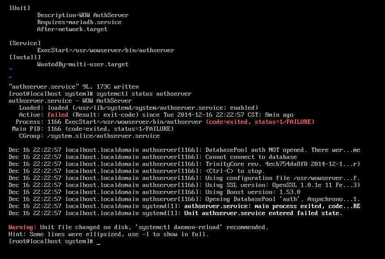Click the "authserver.service" 9L, 173C written message
385x259 pixels.
[73, 86]
